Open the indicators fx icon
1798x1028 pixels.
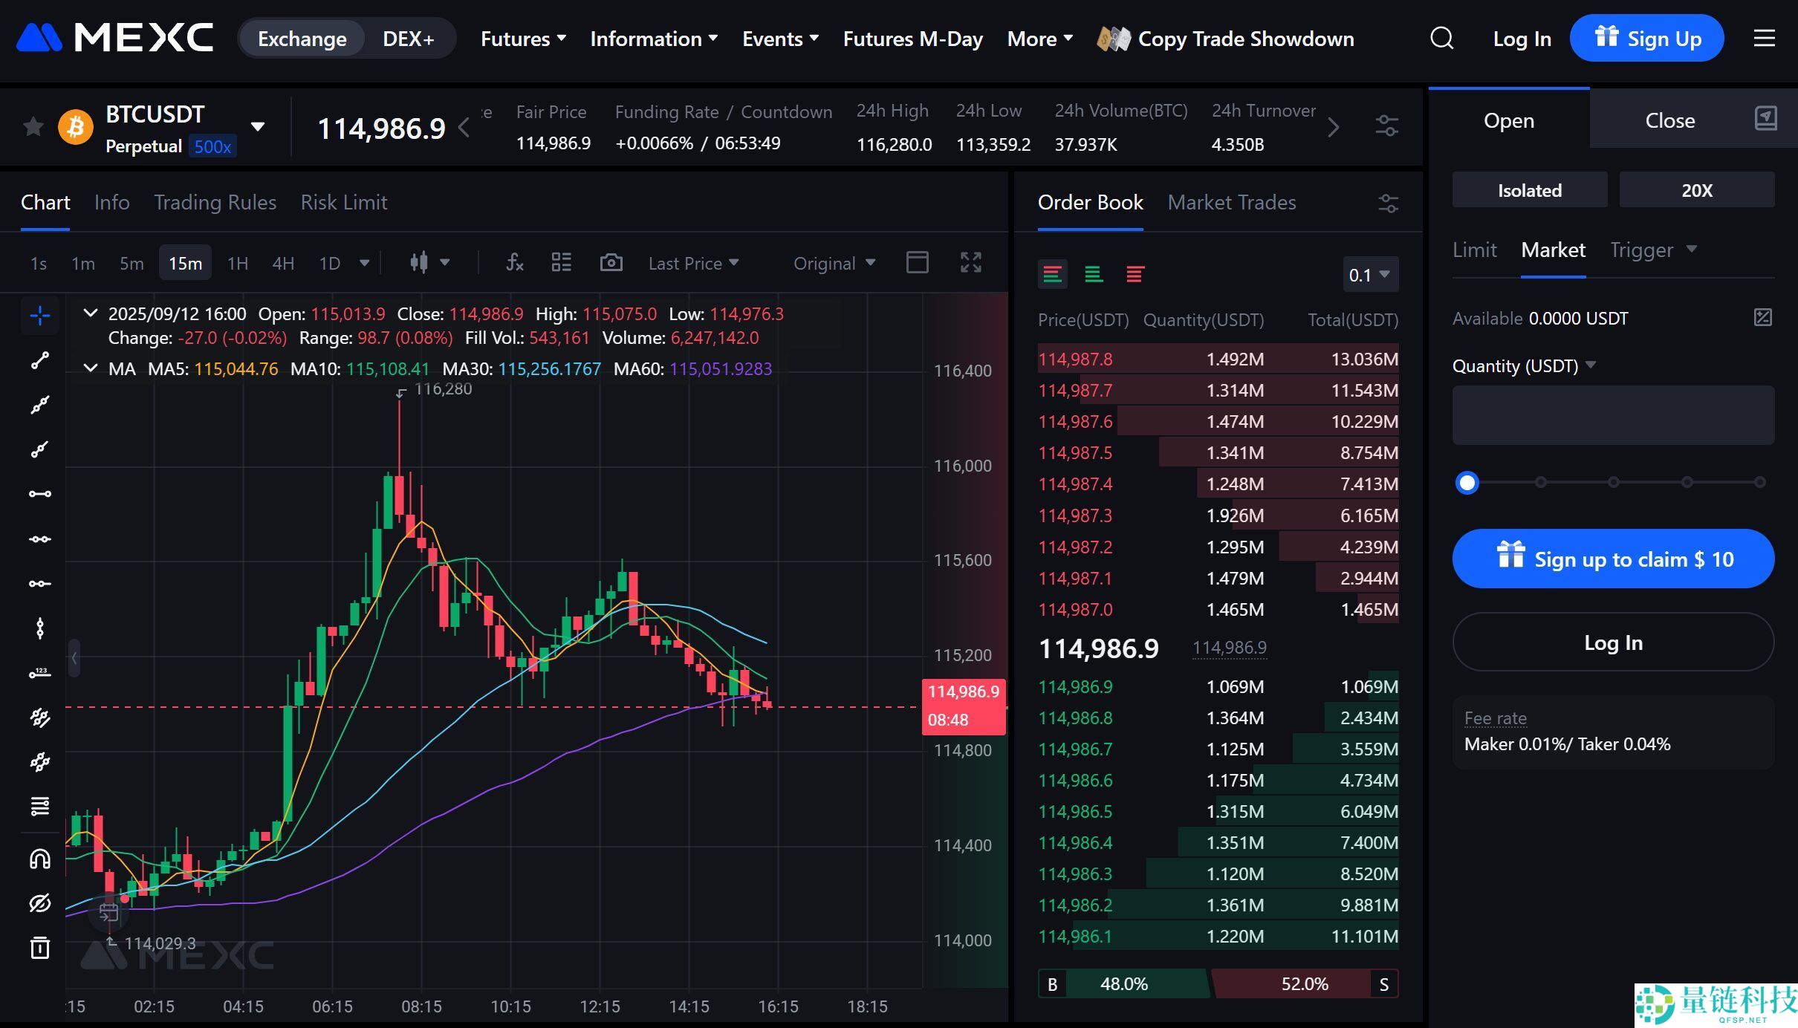[x=514, y=263]
